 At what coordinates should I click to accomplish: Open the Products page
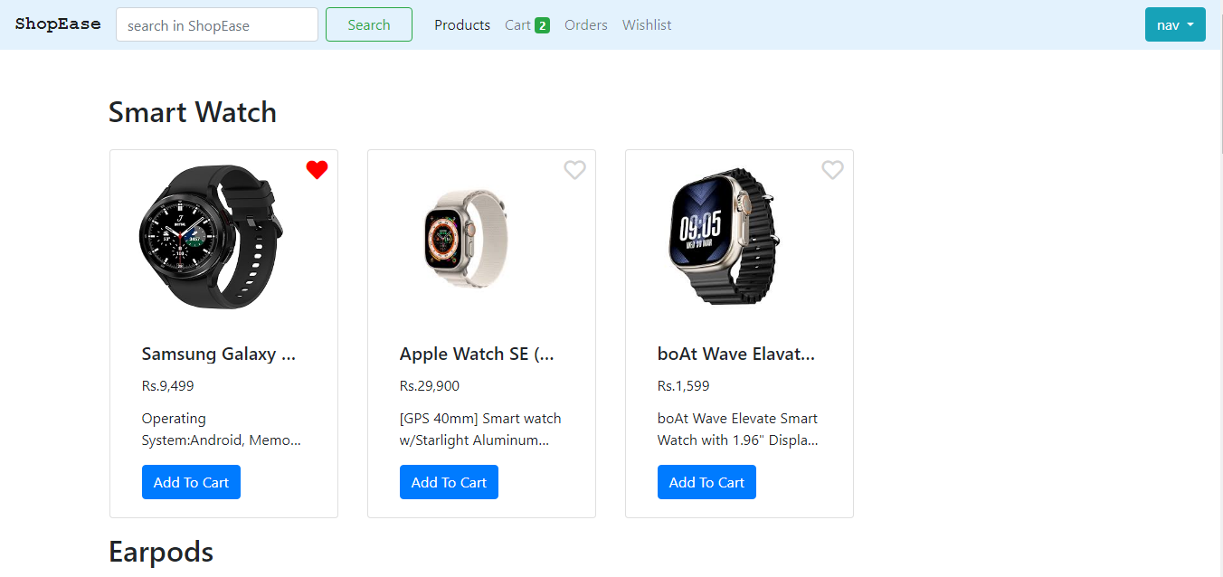pos(462,25)
